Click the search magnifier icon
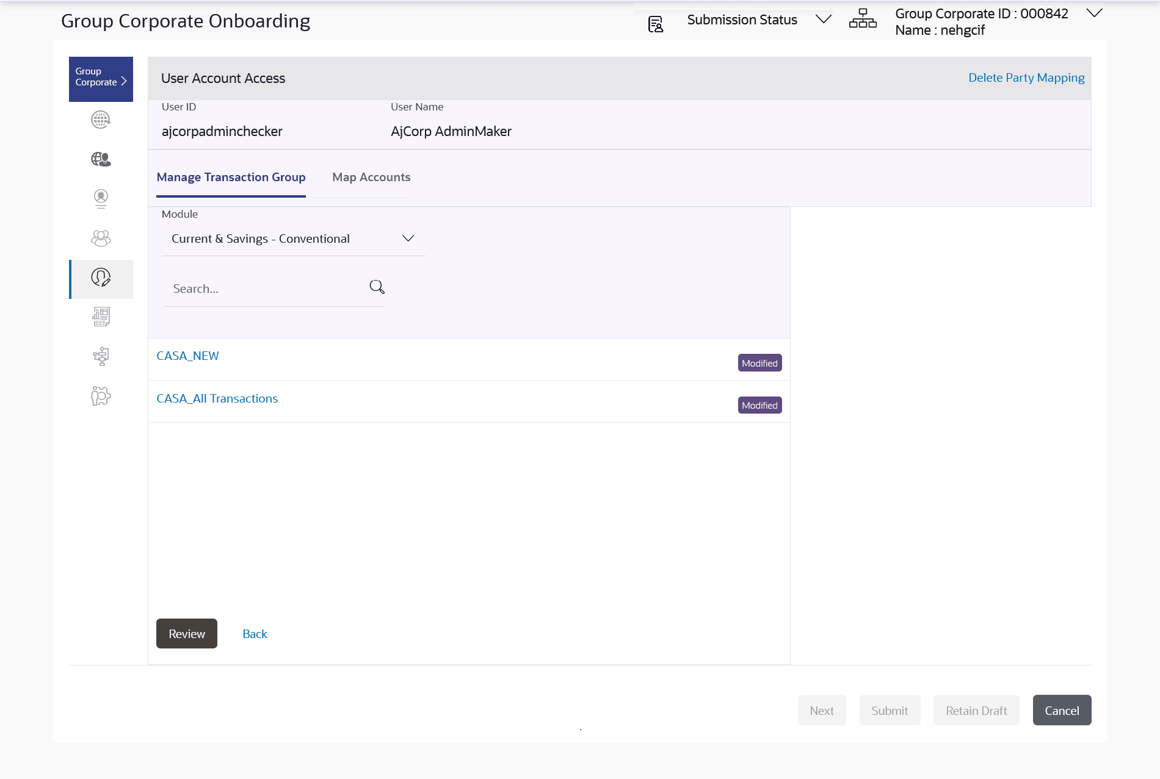The image size is (1160, 779). pos(377,287)
